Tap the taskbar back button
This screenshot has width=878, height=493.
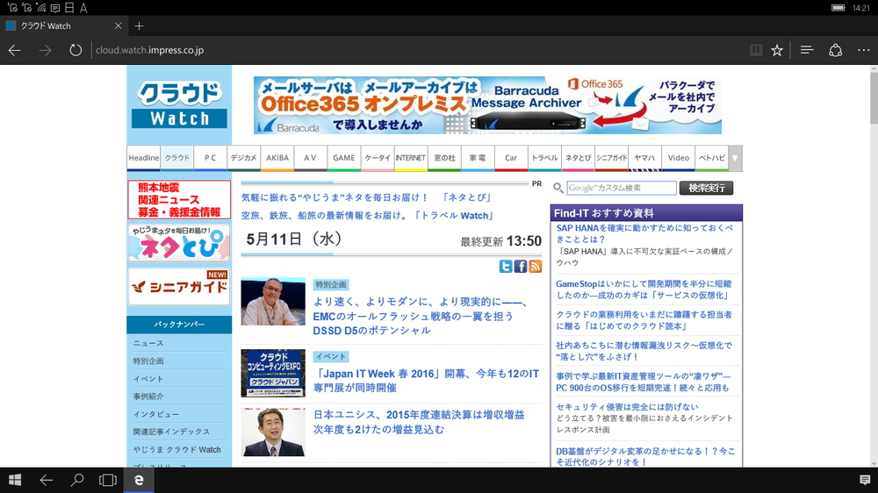46,480
